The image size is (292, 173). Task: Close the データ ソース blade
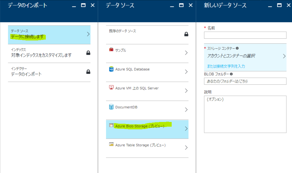[x=190, y=5]
